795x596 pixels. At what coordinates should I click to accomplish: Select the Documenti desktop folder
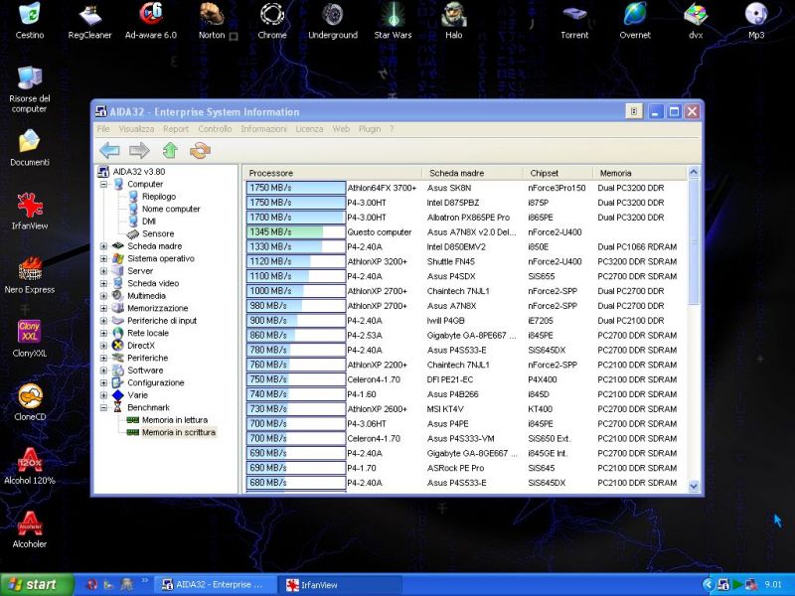(x=30, y=148)
